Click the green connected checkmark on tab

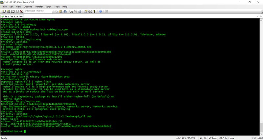tap(3, 17)
